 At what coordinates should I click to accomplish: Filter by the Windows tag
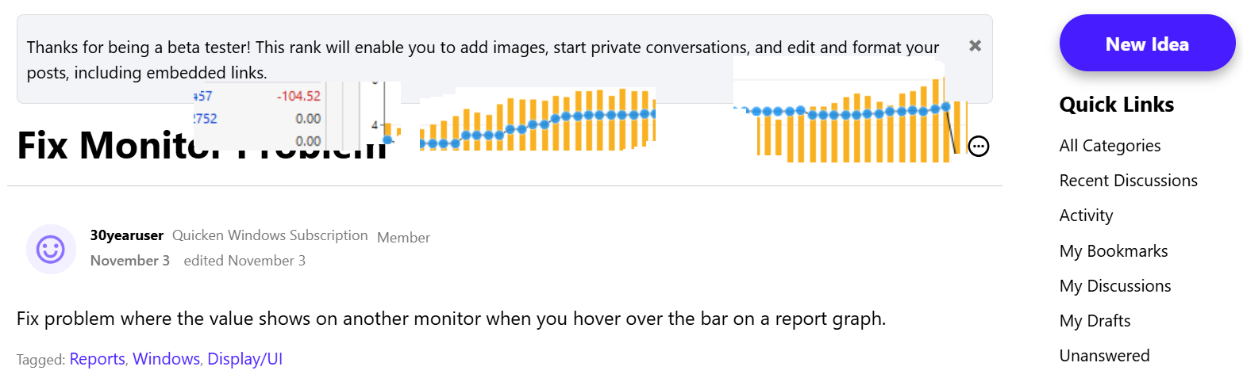(166, 359)
